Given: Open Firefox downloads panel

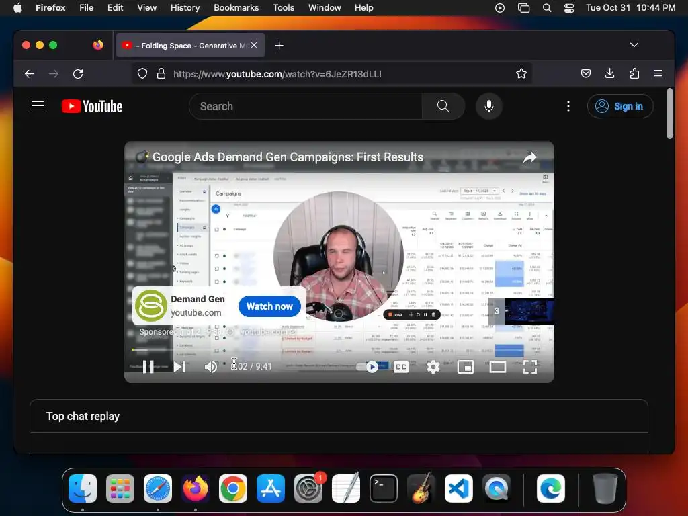Looking at the screenshot, I should click(x=609, y=74).
